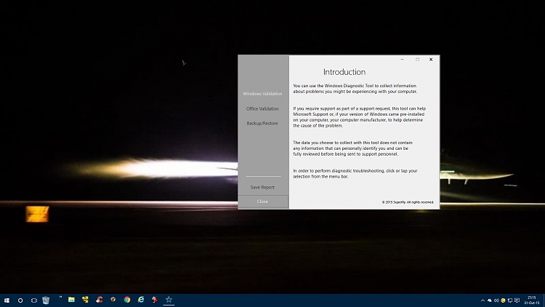This screenshot has width=545, height=307.
Task: Open Task View from the taskbar
Action: point(33,300)
